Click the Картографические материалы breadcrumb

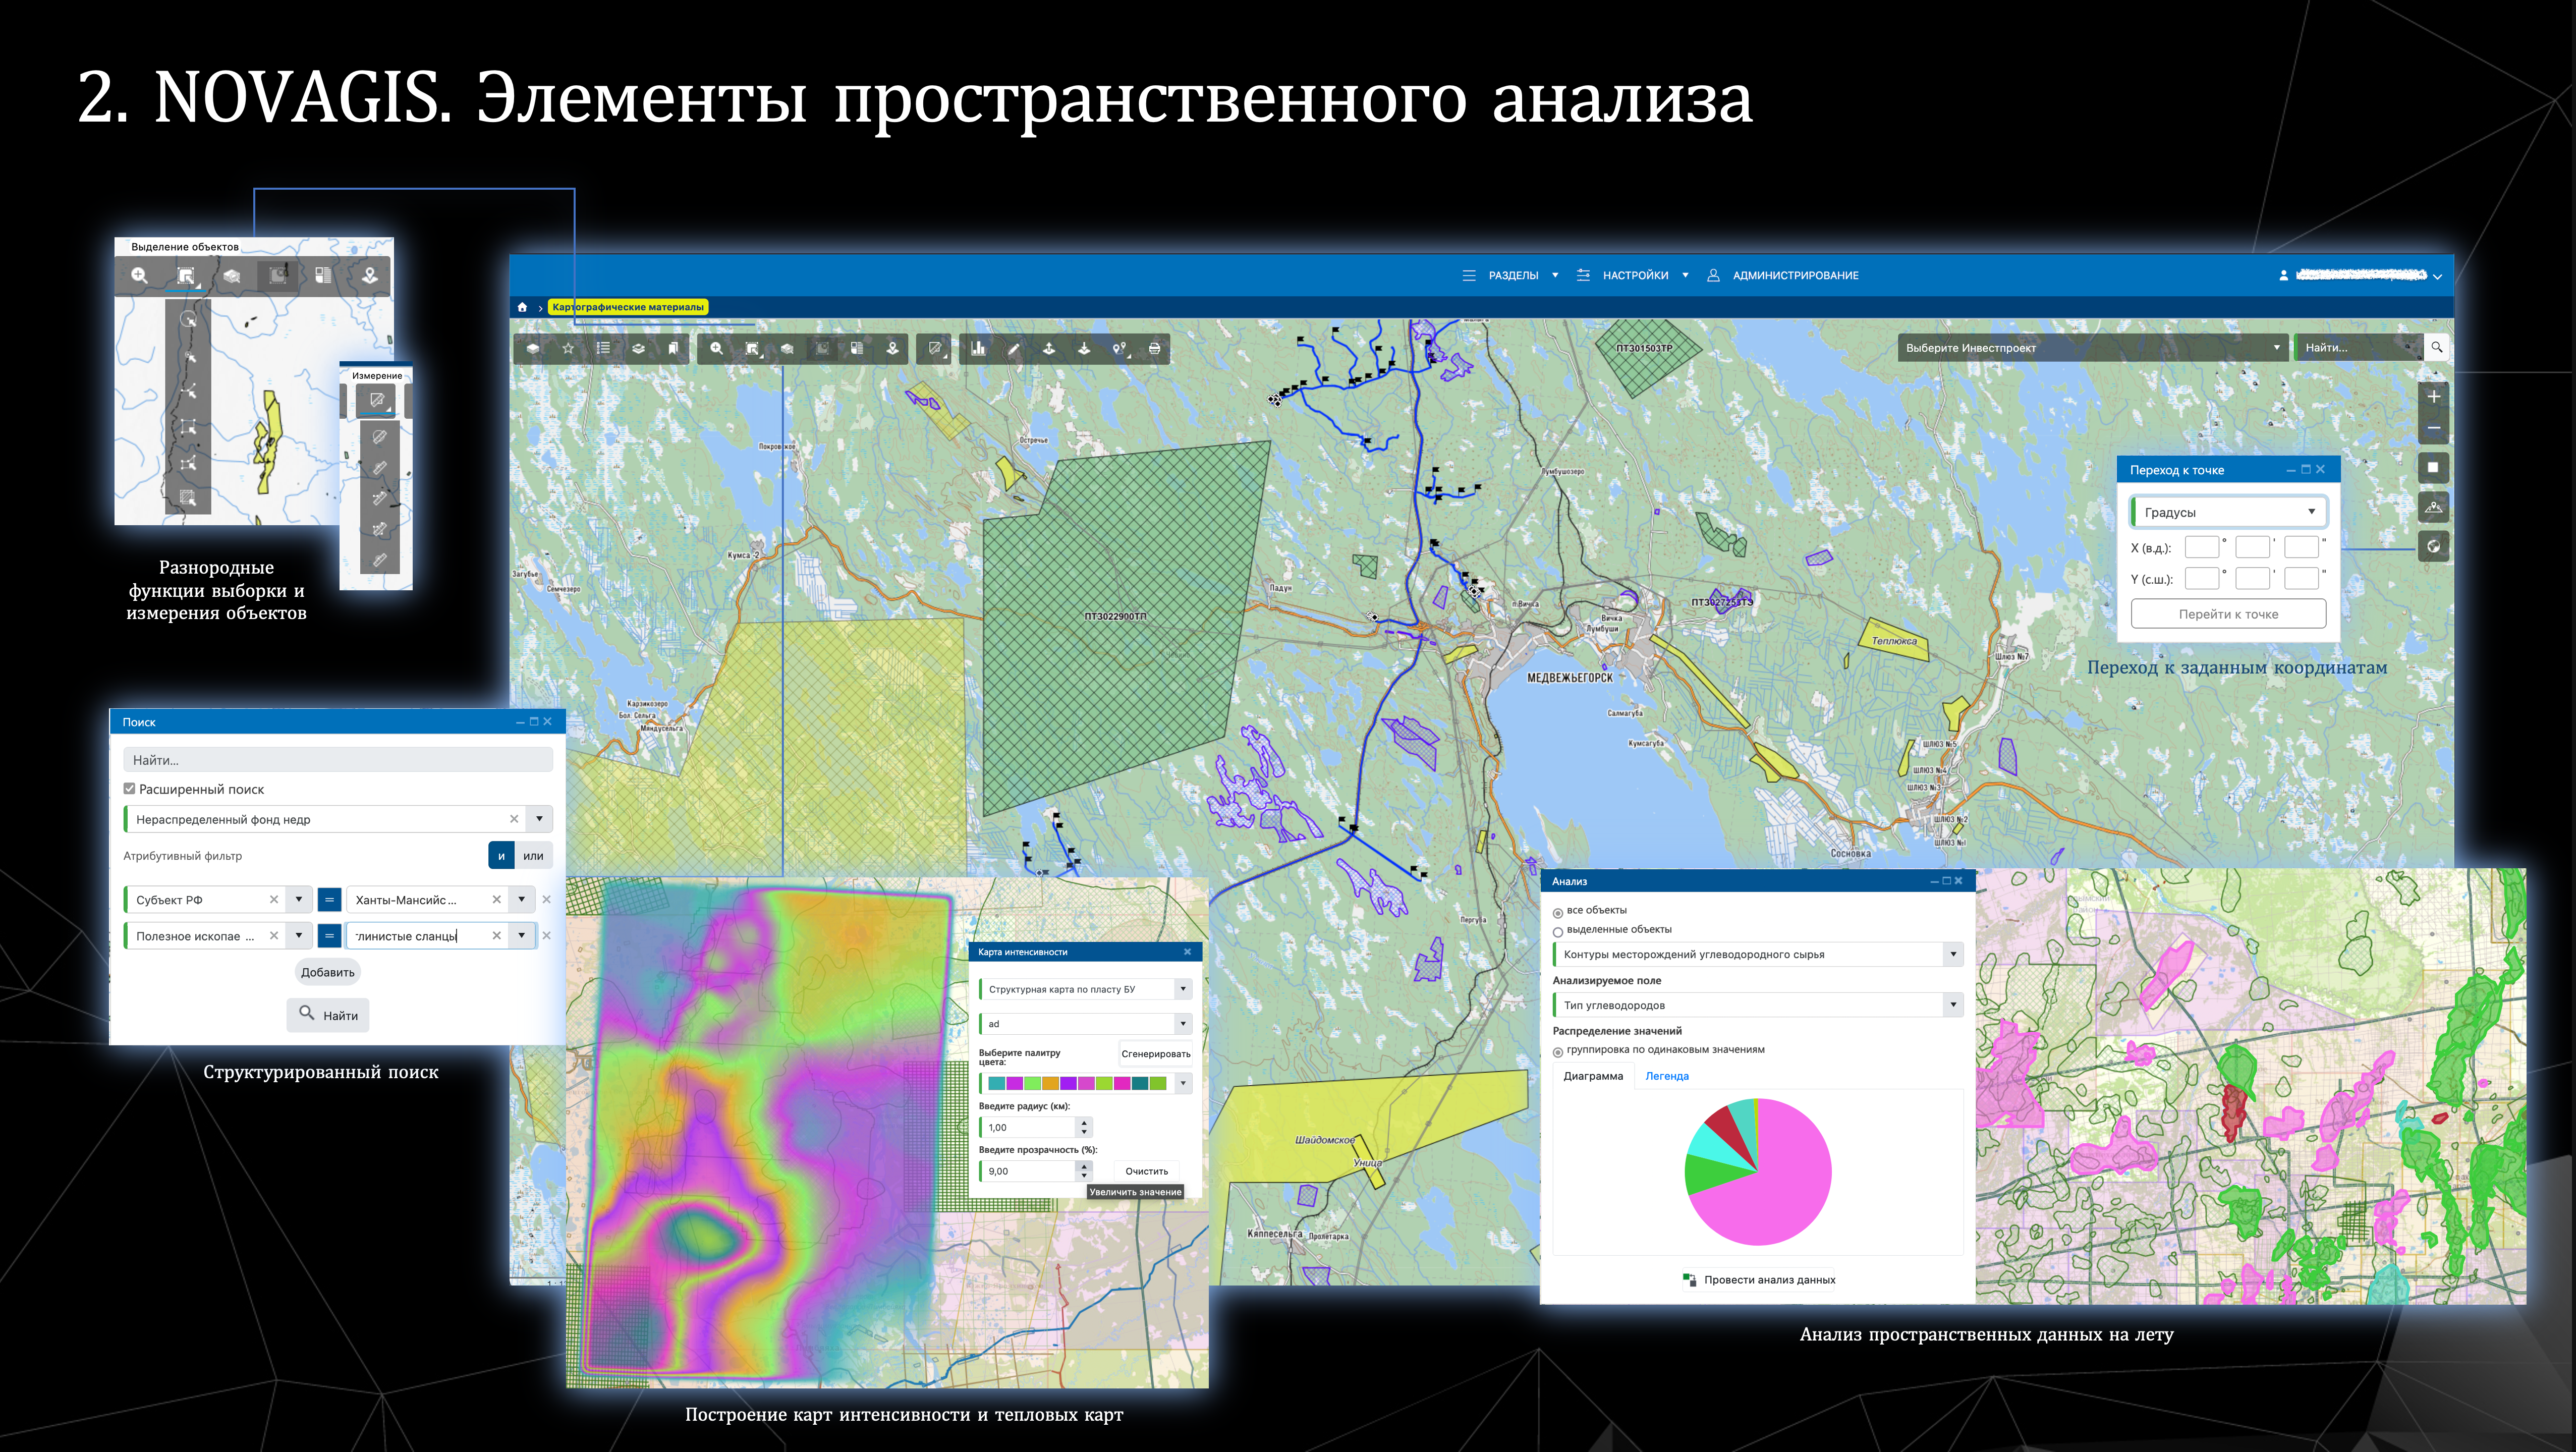click(628, 307)
